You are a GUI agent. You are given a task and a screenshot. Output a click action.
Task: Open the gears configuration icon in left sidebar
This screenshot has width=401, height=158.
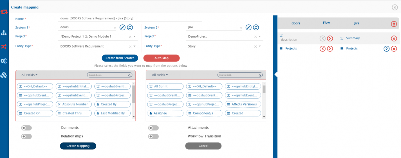point(4,61)
